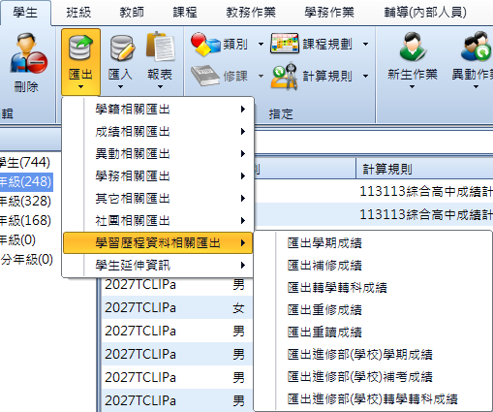
Task: Open the dropdown arrow under 異動作業
Action: [476, 86]
